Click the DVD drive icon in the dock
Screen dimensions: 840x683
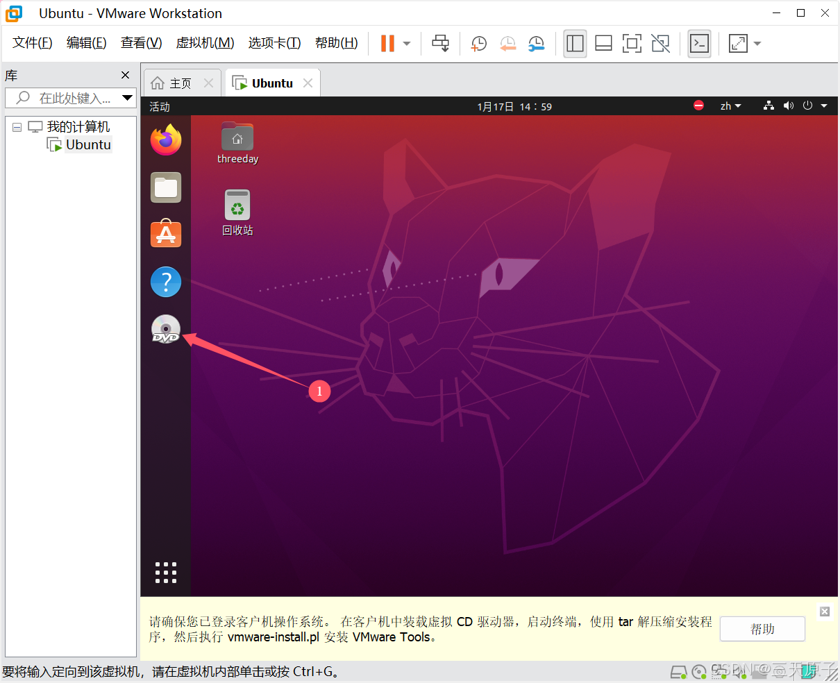165,329
